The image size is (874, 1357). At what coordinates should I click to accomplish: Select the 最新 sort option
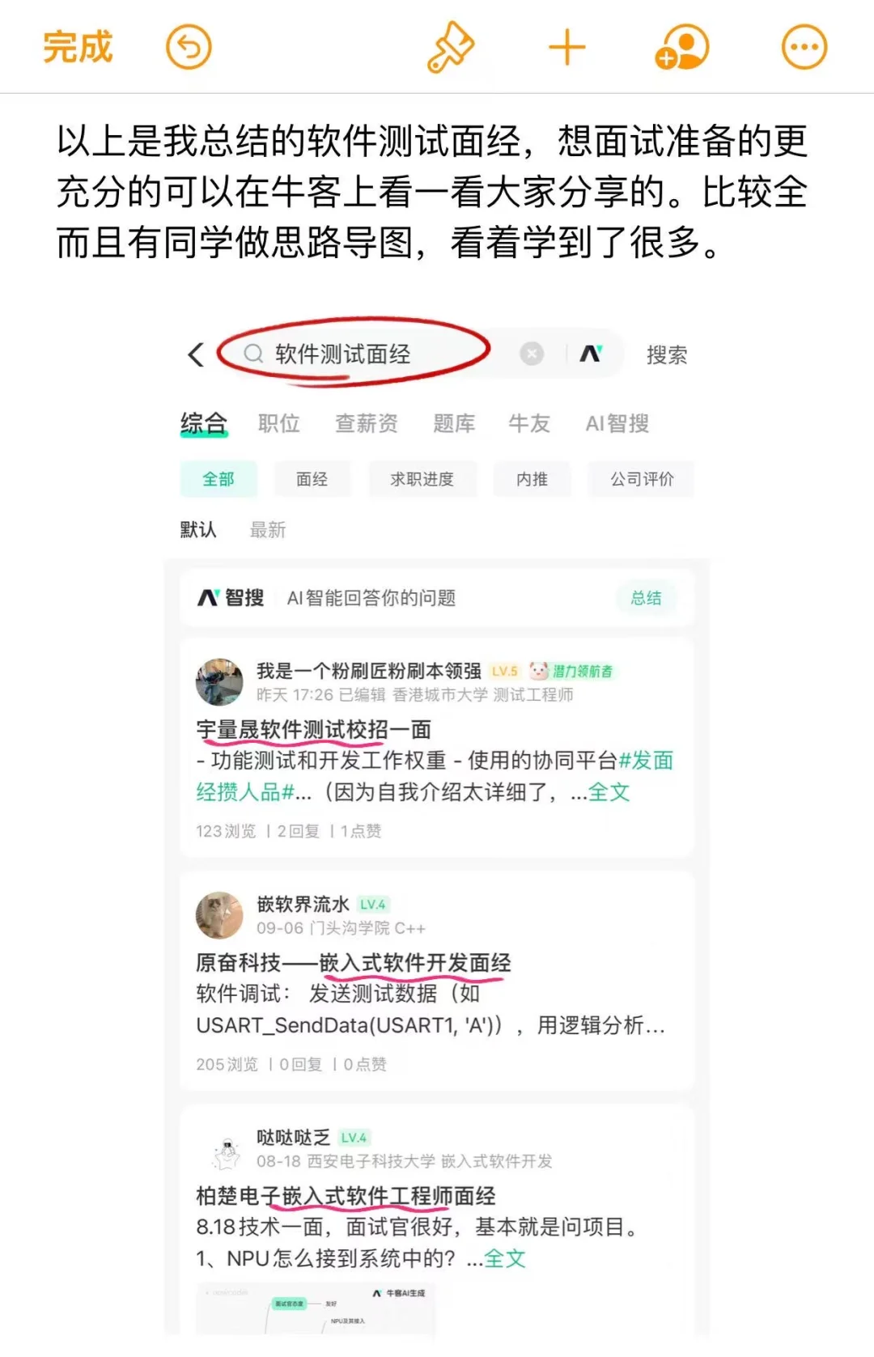[x=268, y=530]
